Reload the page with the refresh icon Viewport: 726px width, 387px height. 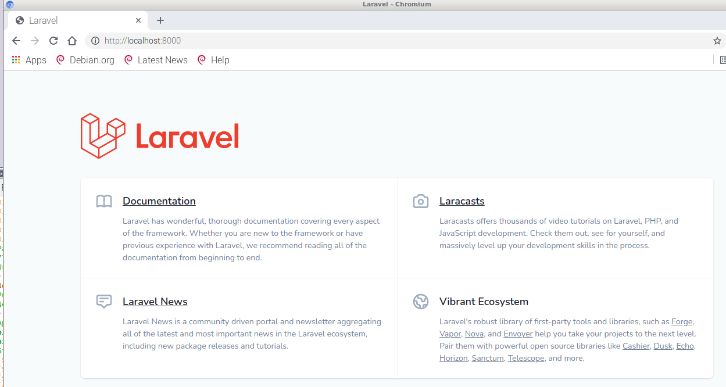(x=53, y=41)
